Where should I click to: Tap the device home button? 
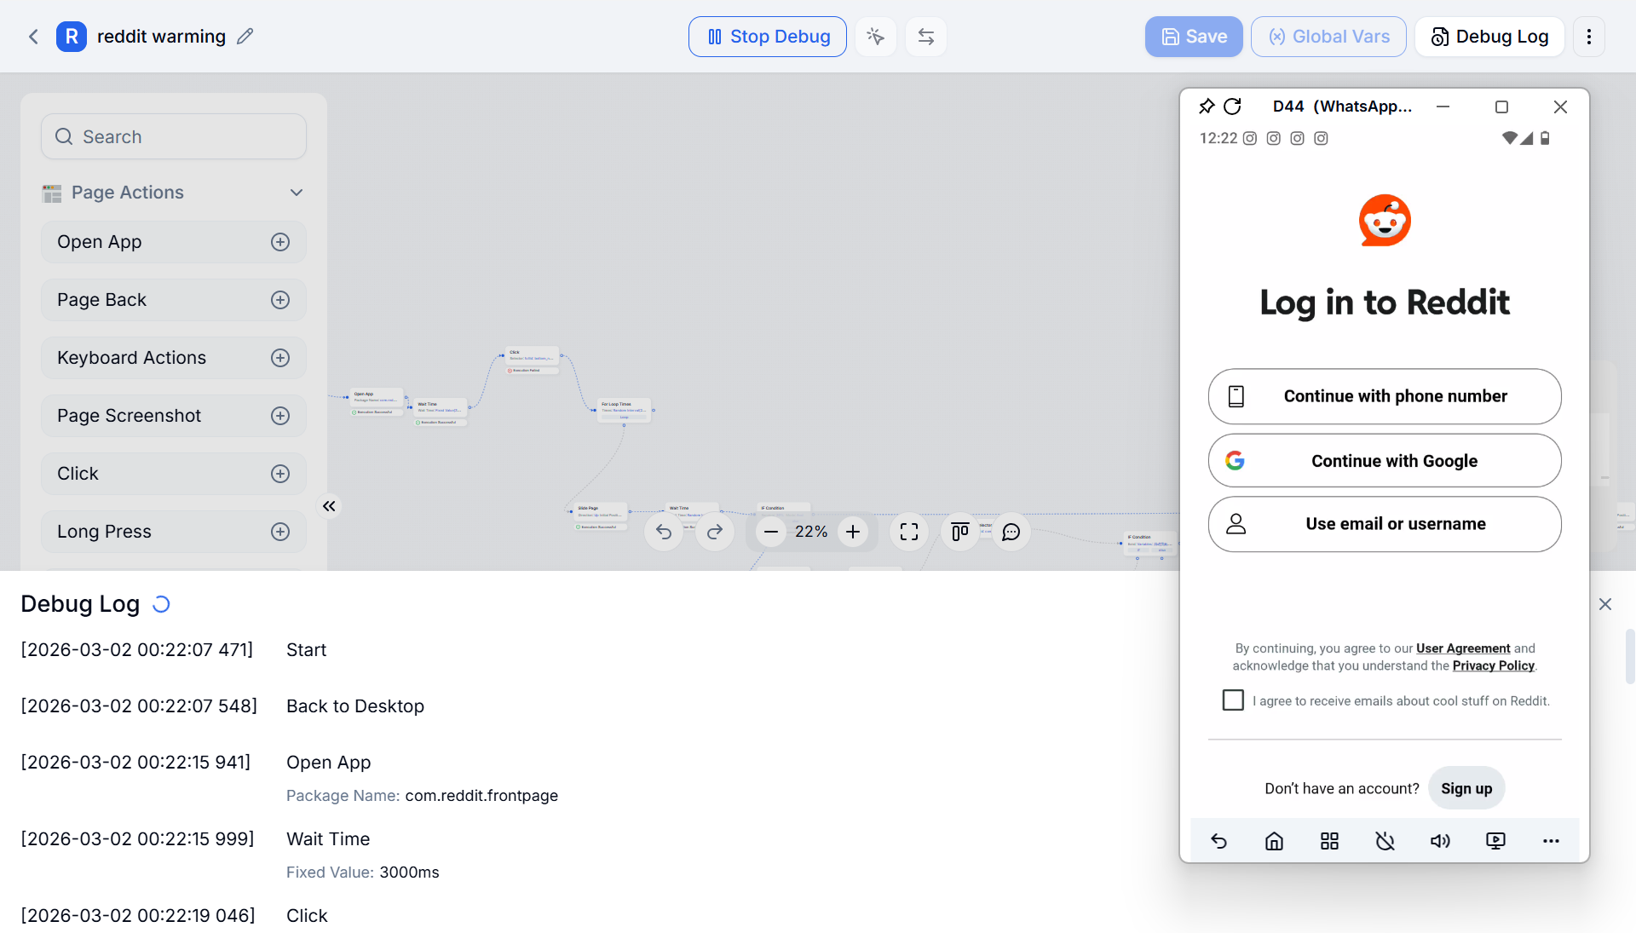[1274, 841]
